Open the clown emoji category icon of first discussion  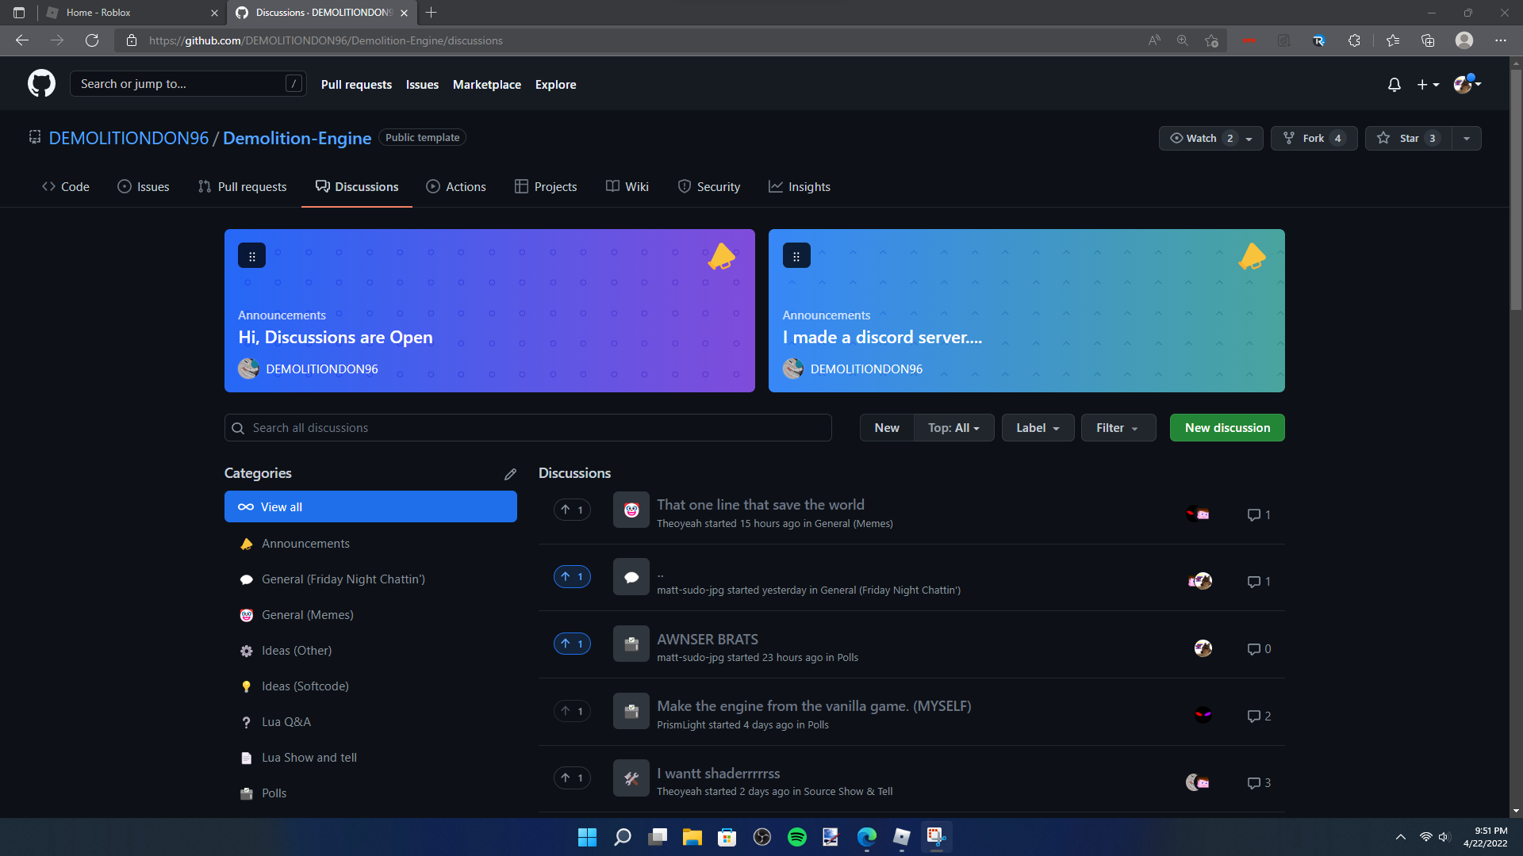[x=631, y=510]
